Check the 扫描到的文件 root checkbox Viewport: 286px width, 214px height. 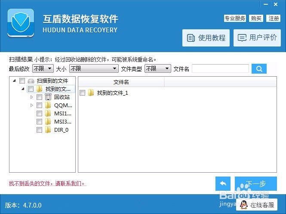pos(22,81)
